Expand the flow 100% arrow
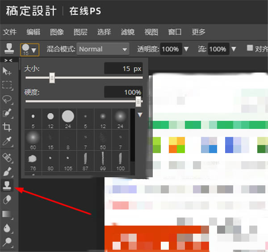 point(234,49)
